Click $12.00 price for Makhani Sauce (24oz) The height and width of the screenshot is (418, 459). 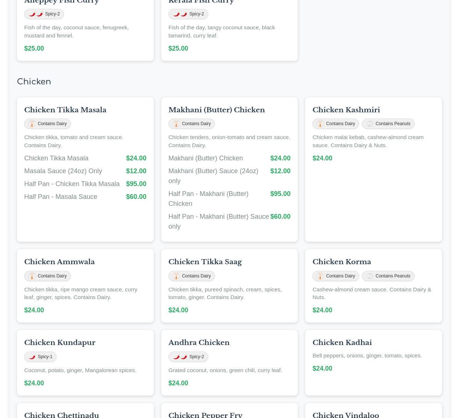(x=280, y=171)
